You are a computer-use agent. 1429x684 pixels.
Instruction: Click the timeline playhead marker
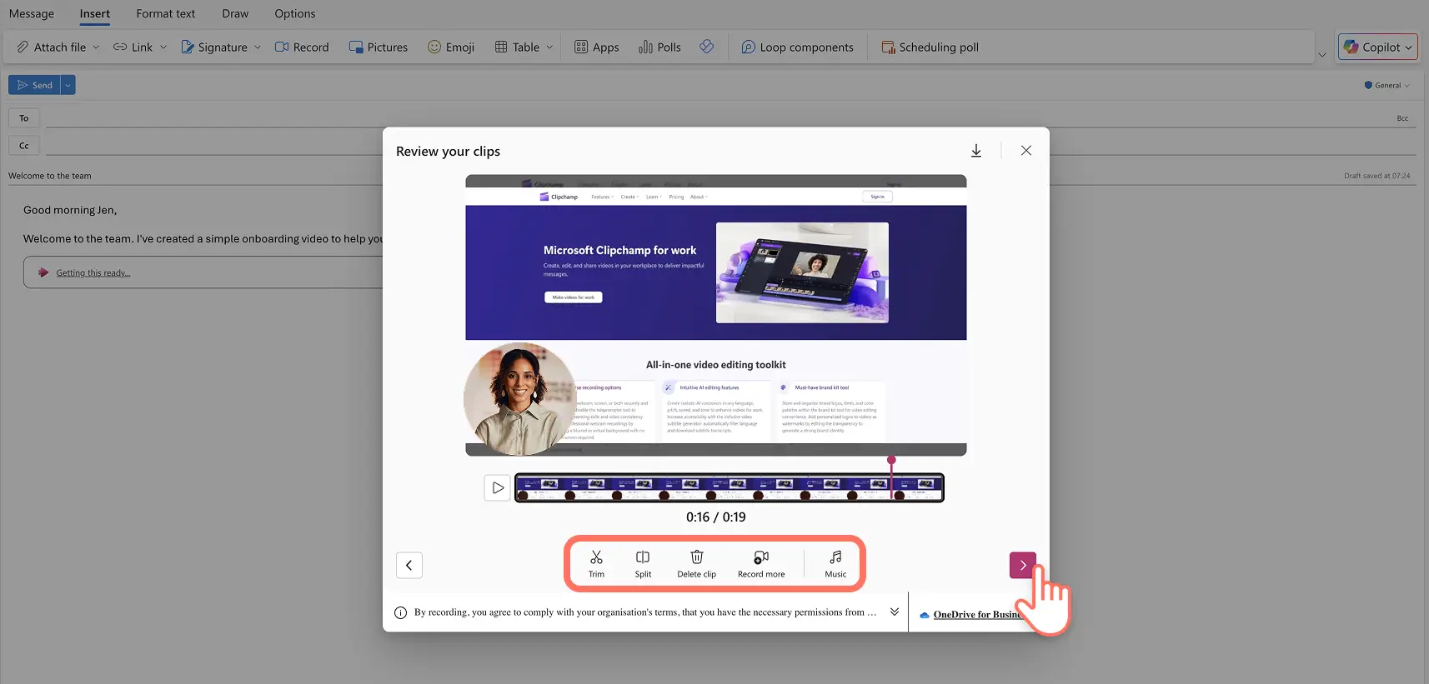891,461
